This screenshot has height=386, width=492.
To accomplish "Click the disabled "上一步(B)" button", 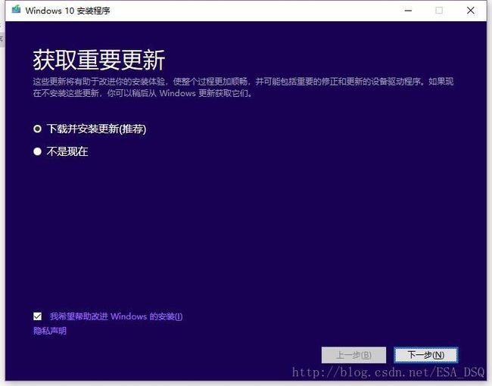I will 353,355.
